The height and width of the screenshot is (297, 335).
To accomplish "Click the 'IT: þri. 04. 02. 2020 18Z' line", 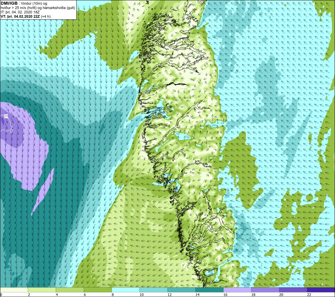I will pos(20,12).
